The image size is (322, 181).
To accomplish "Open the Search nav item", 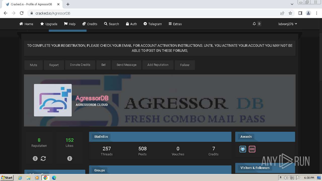I will click(x=111, y=24).
